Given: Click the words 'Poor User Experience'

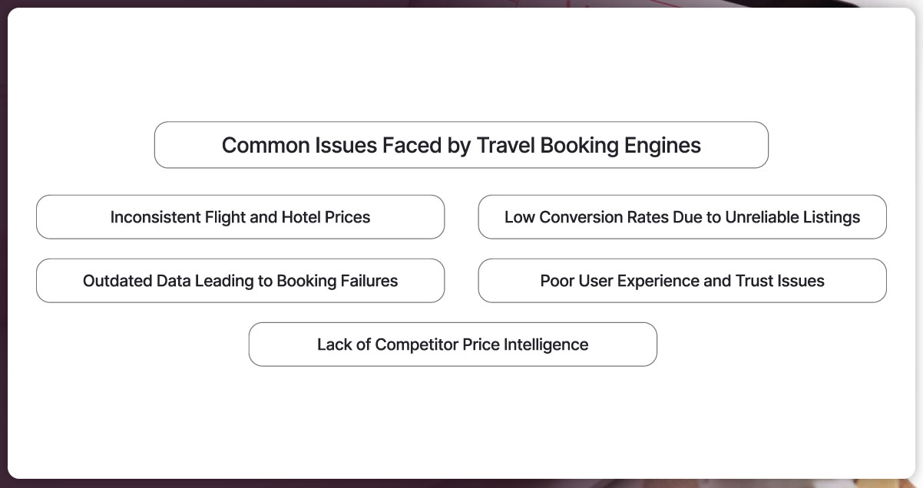Looking at the screenshot, I should point(619,281).
